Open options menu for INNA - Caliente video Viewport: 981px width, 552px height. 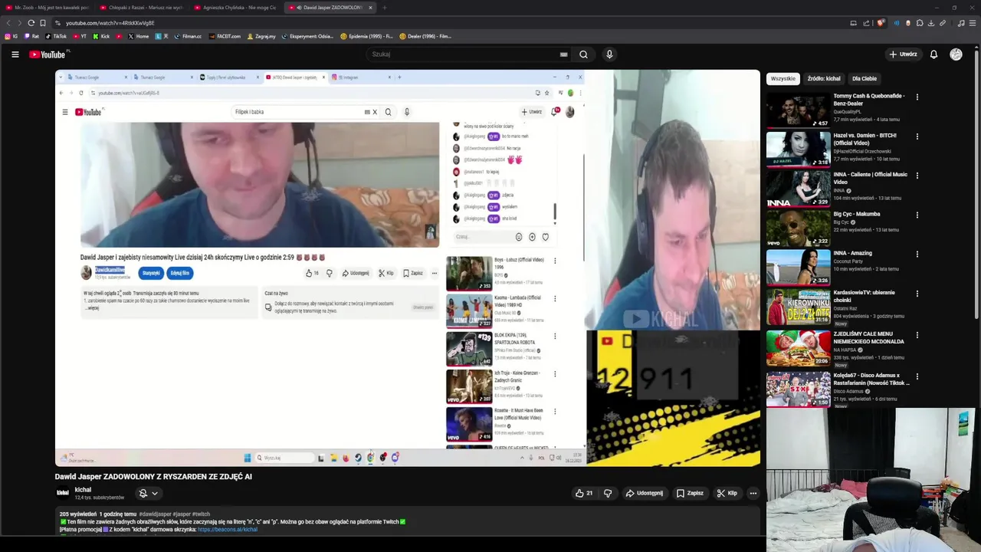[x=917, y=176]
